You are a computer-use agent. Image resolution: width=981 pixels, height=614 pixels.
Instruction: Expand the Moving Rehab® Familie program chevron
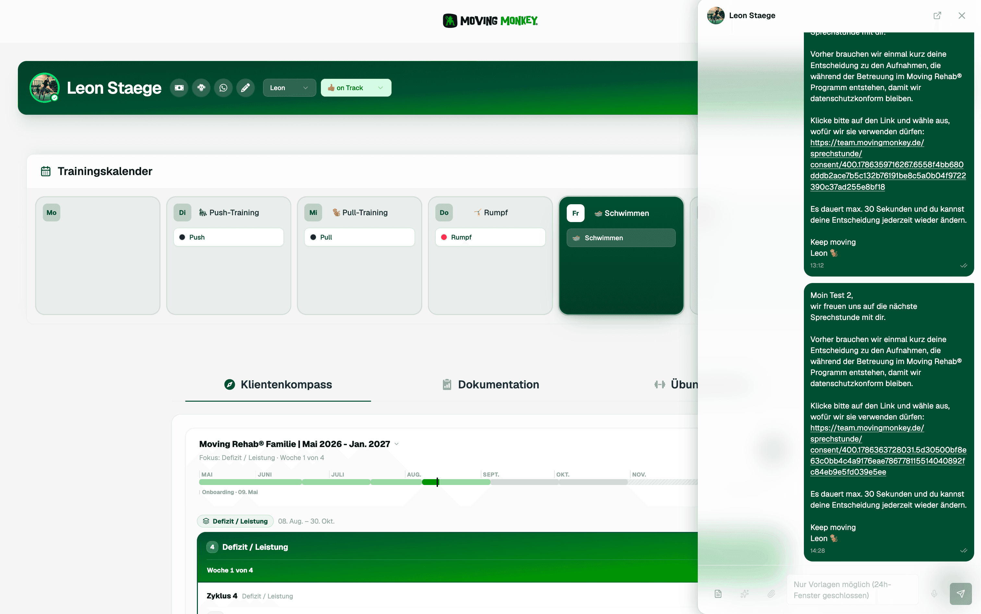click(x=397, y=444)
